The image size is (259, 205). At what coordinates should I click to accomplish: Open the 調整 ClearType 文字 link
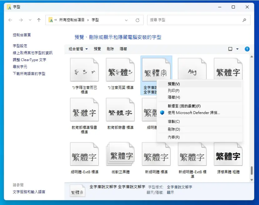(x=30, y=60)
